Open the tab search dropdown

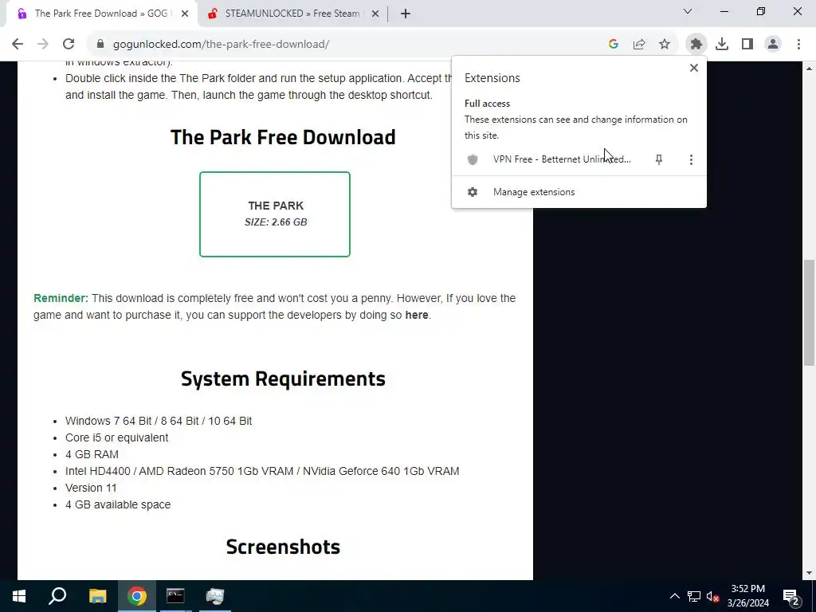click(688, 11)
